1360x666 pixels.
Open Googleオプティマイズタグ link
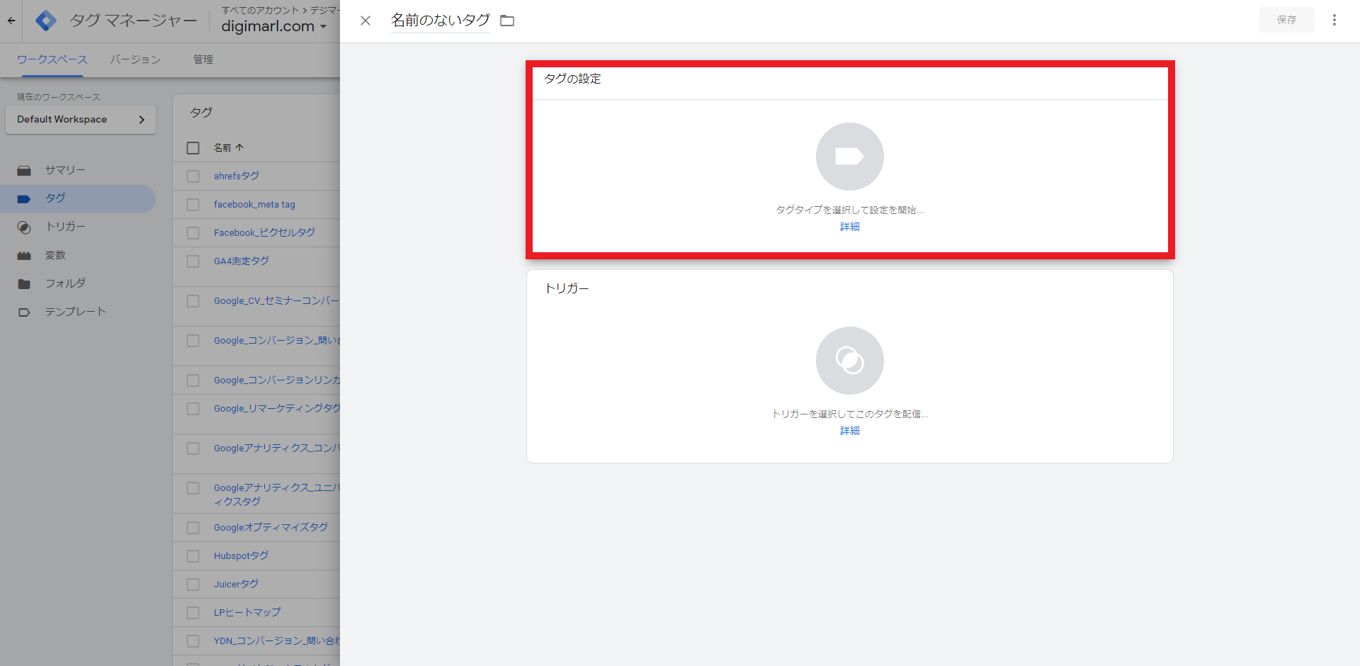point(271,527)
